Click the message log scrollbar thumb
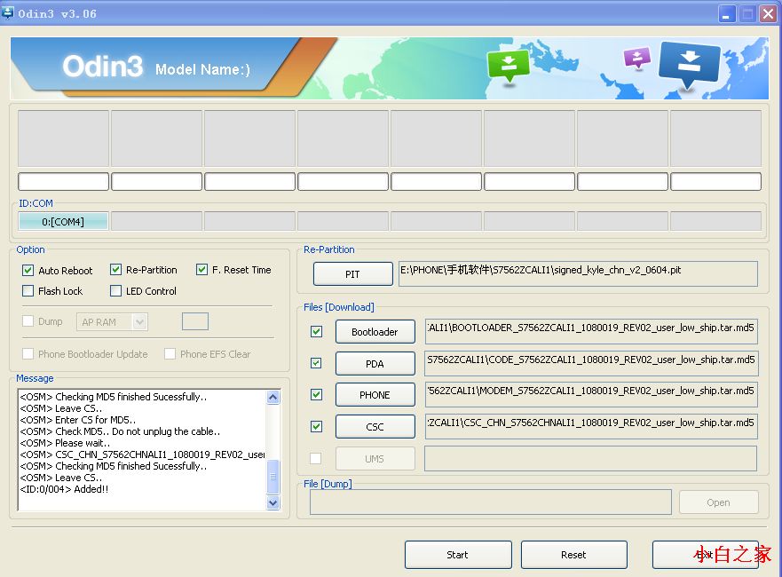 click(x=273, y=477)
